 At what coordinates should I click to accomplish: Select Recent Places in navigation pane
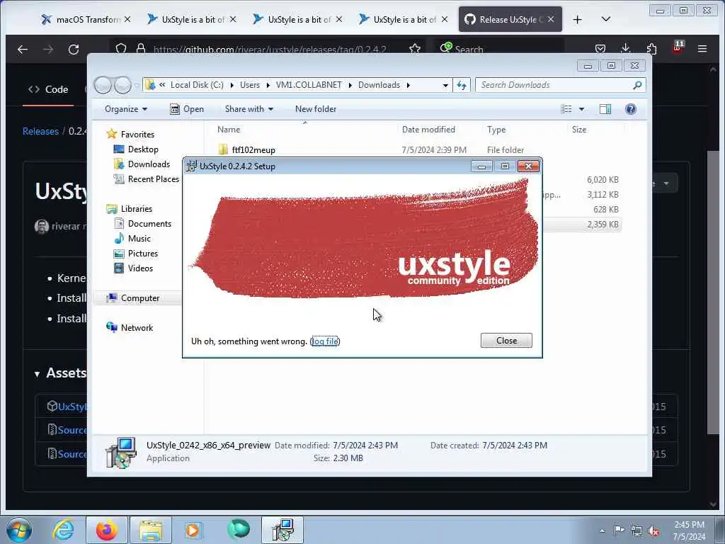coord(153,179)
